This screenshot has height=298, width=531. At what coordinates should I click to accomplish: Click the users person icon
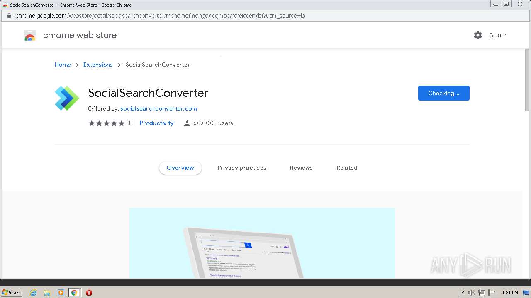coord(187,123)
